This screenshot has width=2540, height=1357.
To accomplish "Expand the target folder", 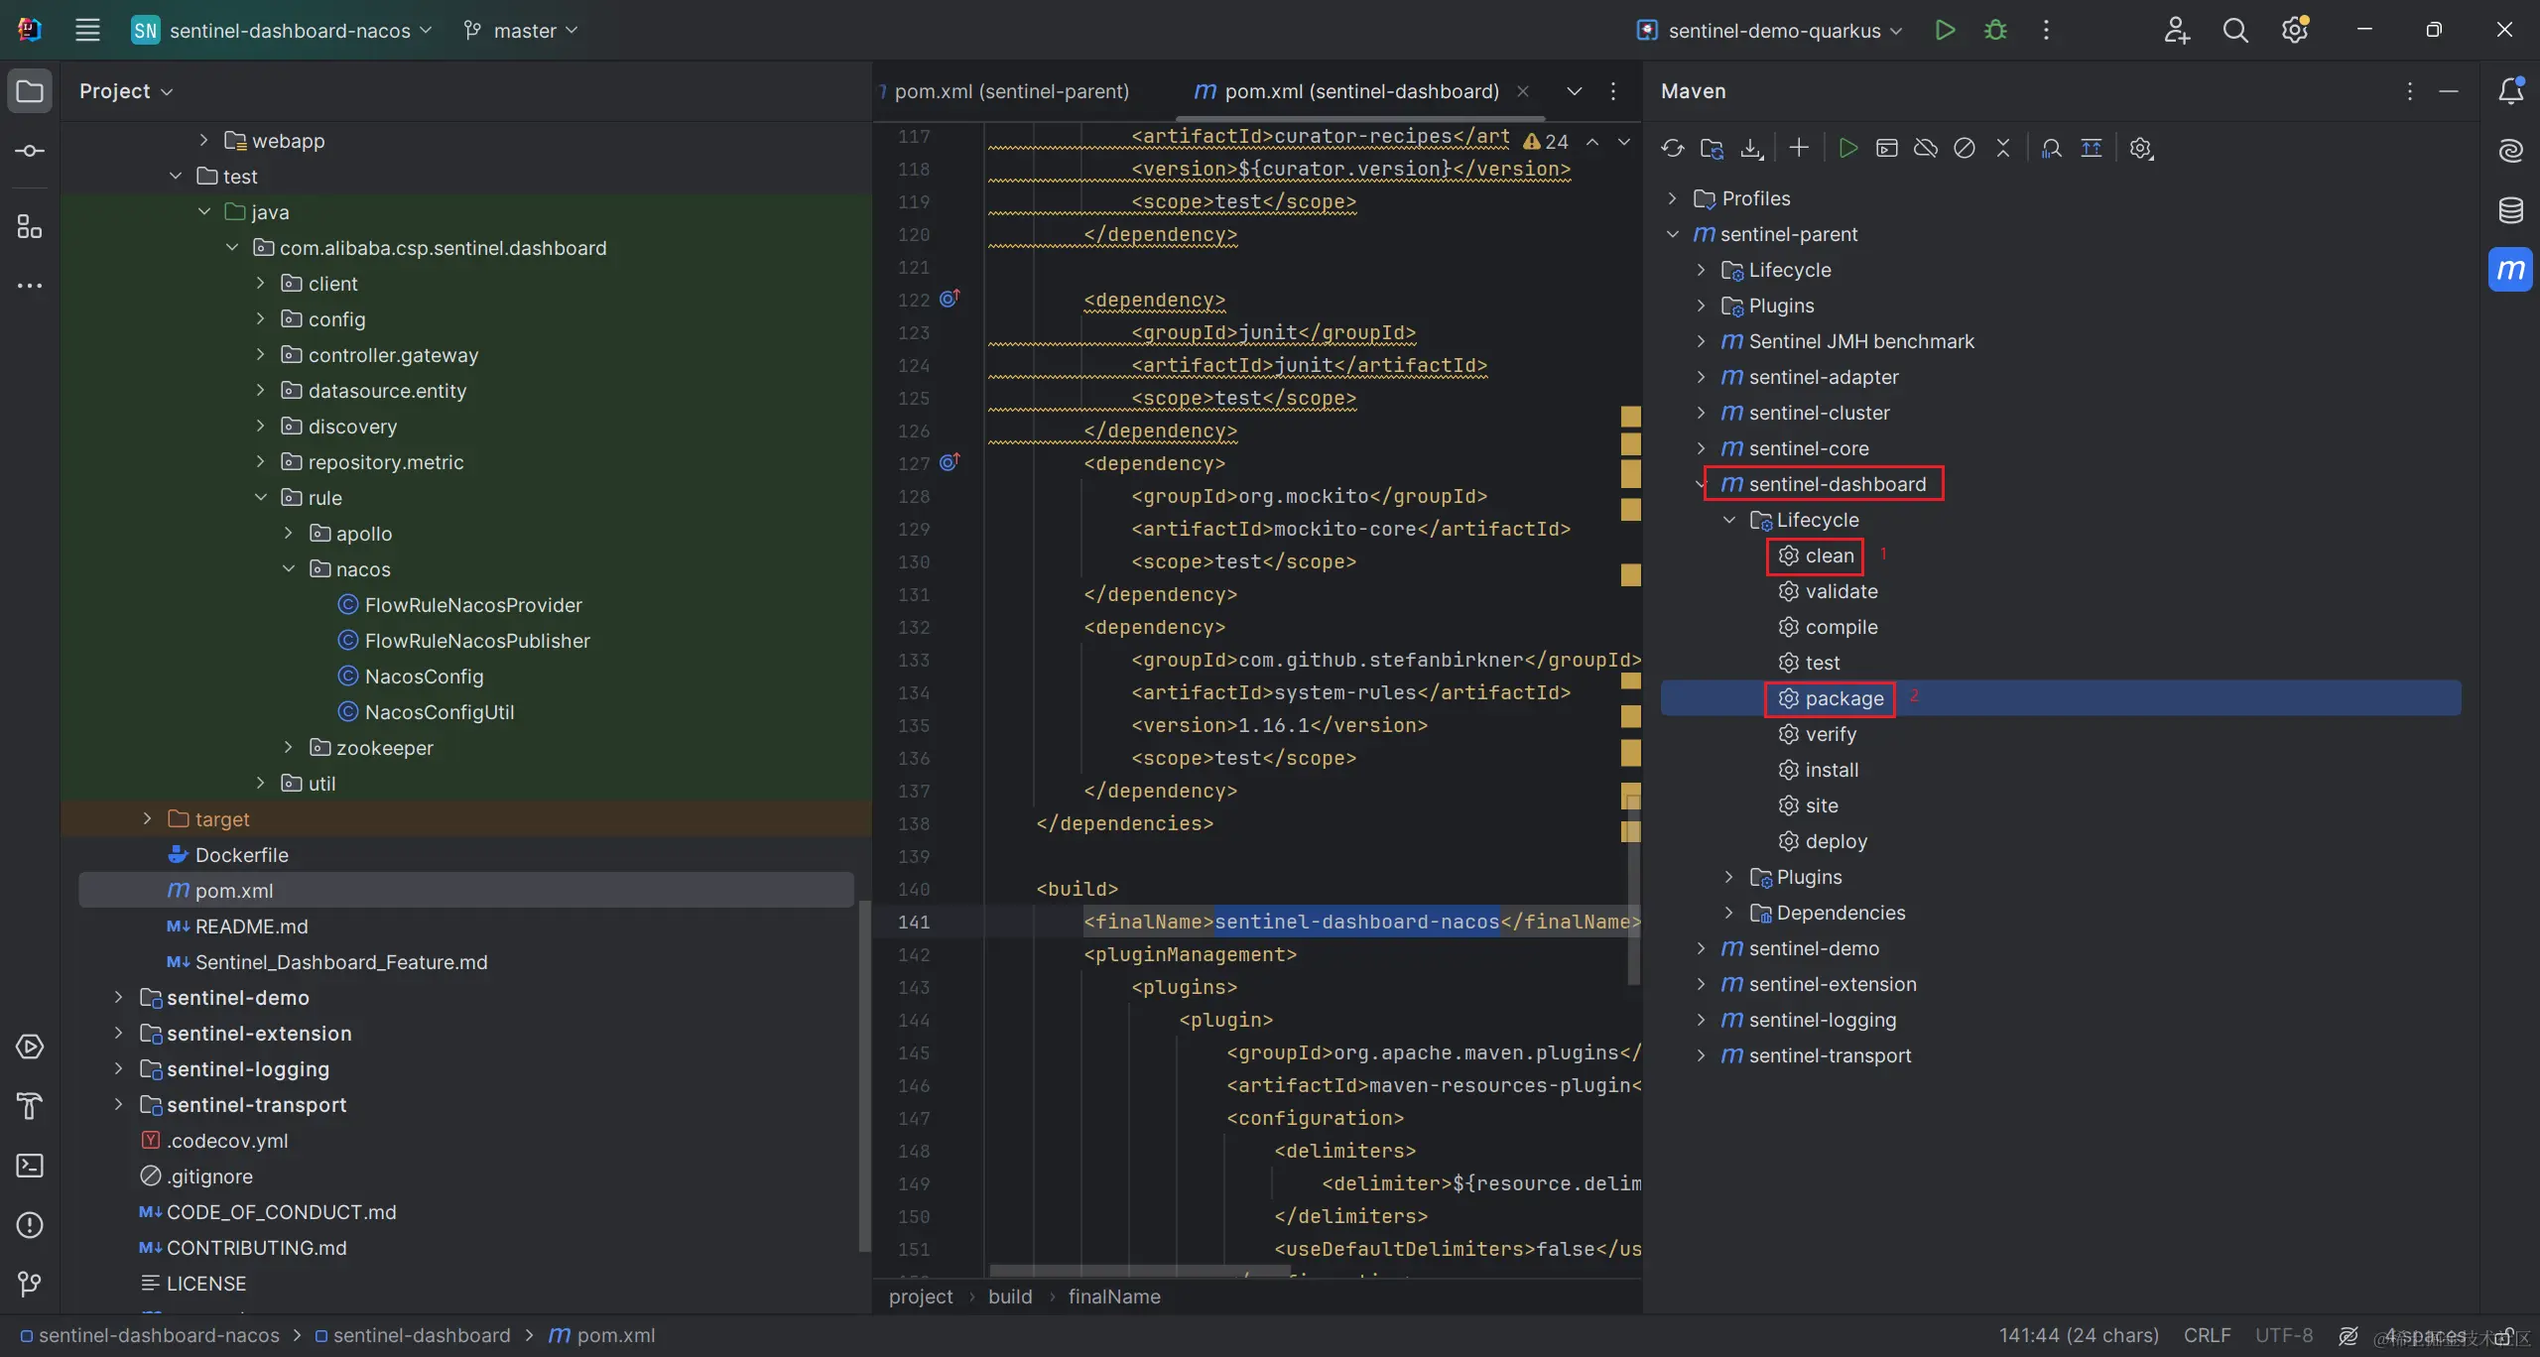I will tap(147, 818).
